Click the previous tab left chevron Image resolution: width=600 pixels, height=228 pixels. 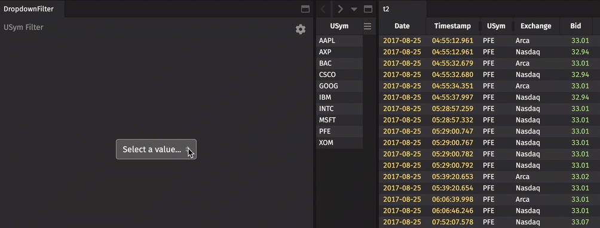coord(322,9)
